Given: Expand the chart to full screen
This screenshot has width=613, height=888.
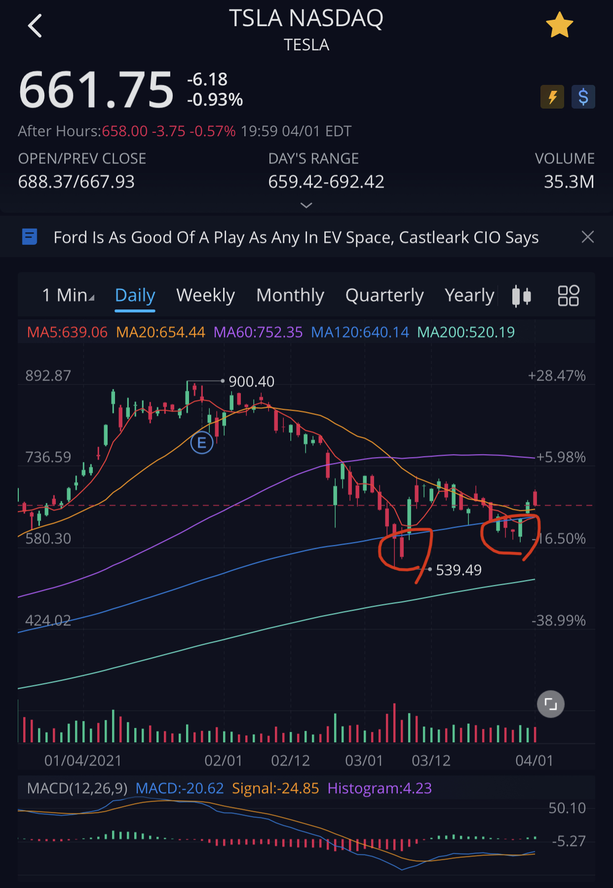Looking at the screenshot, I should point(550,704).
